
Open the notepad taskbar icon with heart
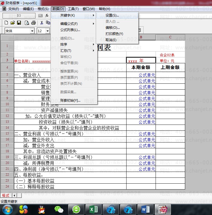point(163,209)
